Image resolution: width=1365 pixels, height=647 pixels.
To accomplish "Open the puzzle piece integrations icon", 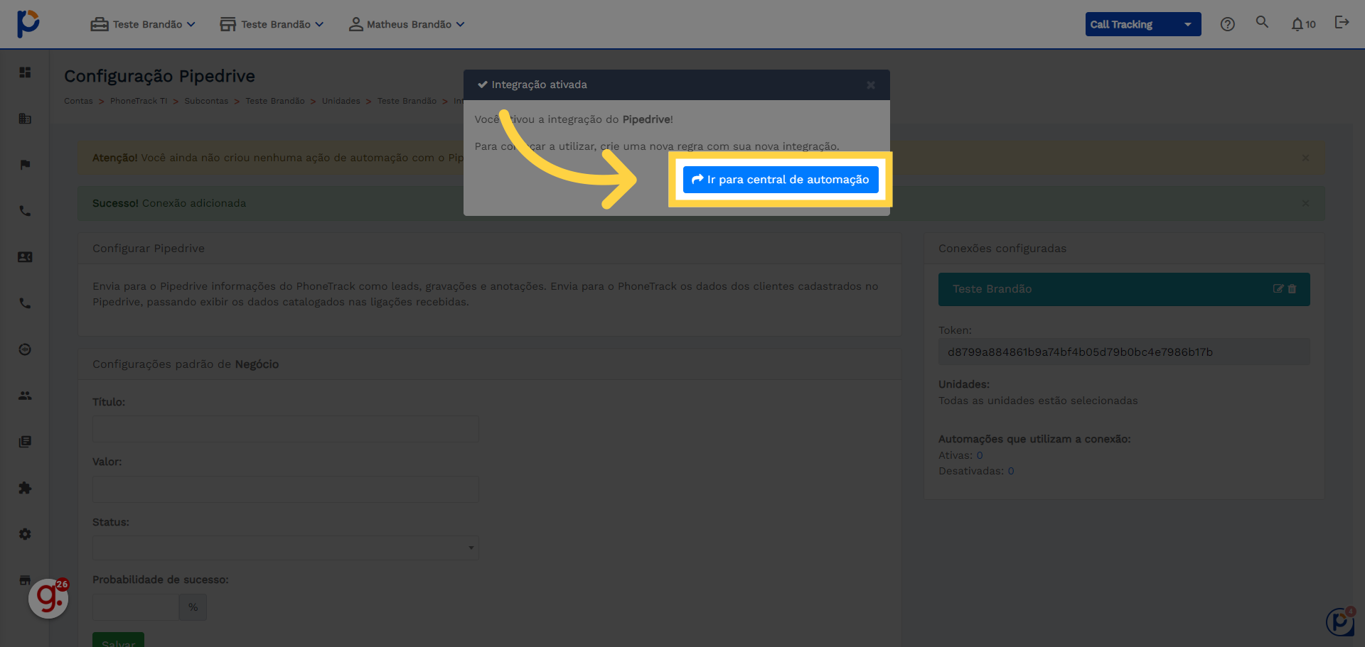I will (25, 488).
